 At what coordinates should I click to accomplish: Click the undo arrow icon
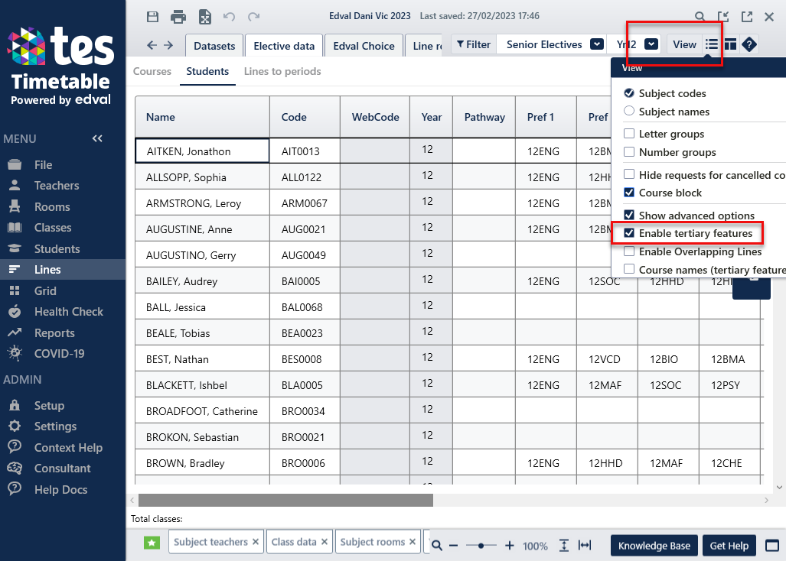[x=229, y=16]
